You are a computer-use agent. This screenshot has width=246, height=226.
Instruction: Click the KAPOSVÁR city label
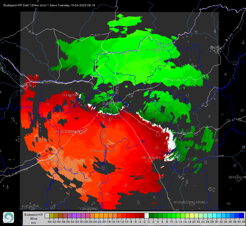coord(30,206)
